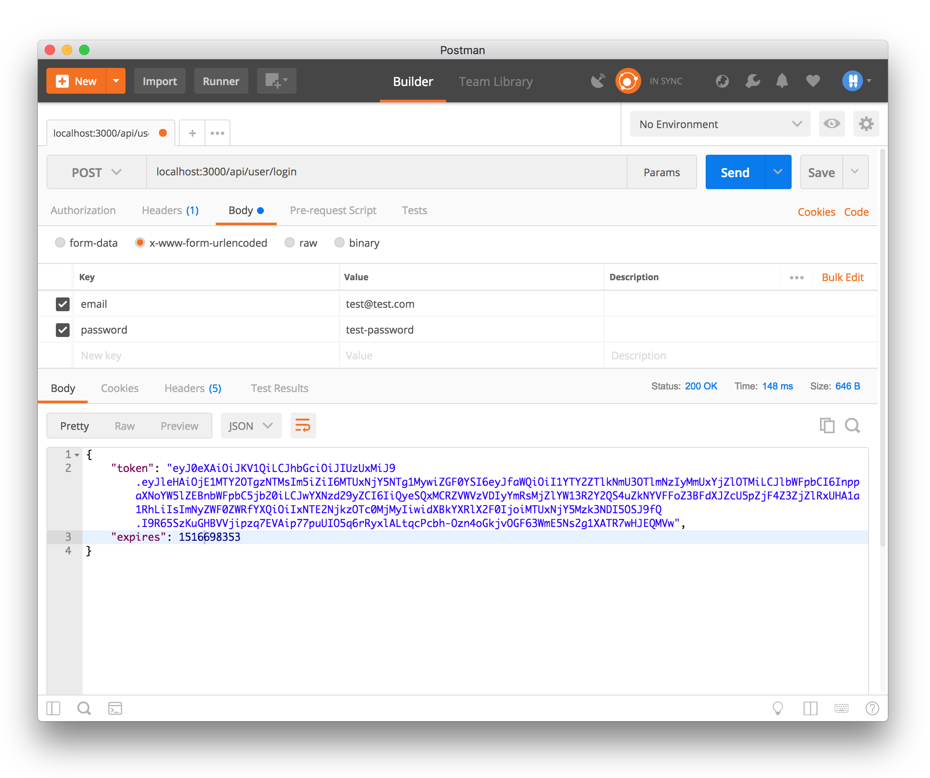Click the Runner button
This screenshot has width=930, height=778.
pos(221,81)
